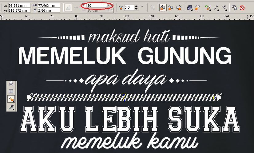Click the blend end object white square handle
Viewport: 254px width, 153px height.
pyautogui.click(x=219, y=97)
